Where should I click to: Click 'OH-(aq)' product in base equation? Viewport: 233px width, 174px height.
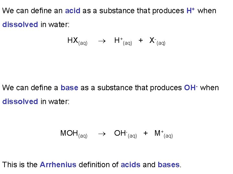tap(126, 134)
